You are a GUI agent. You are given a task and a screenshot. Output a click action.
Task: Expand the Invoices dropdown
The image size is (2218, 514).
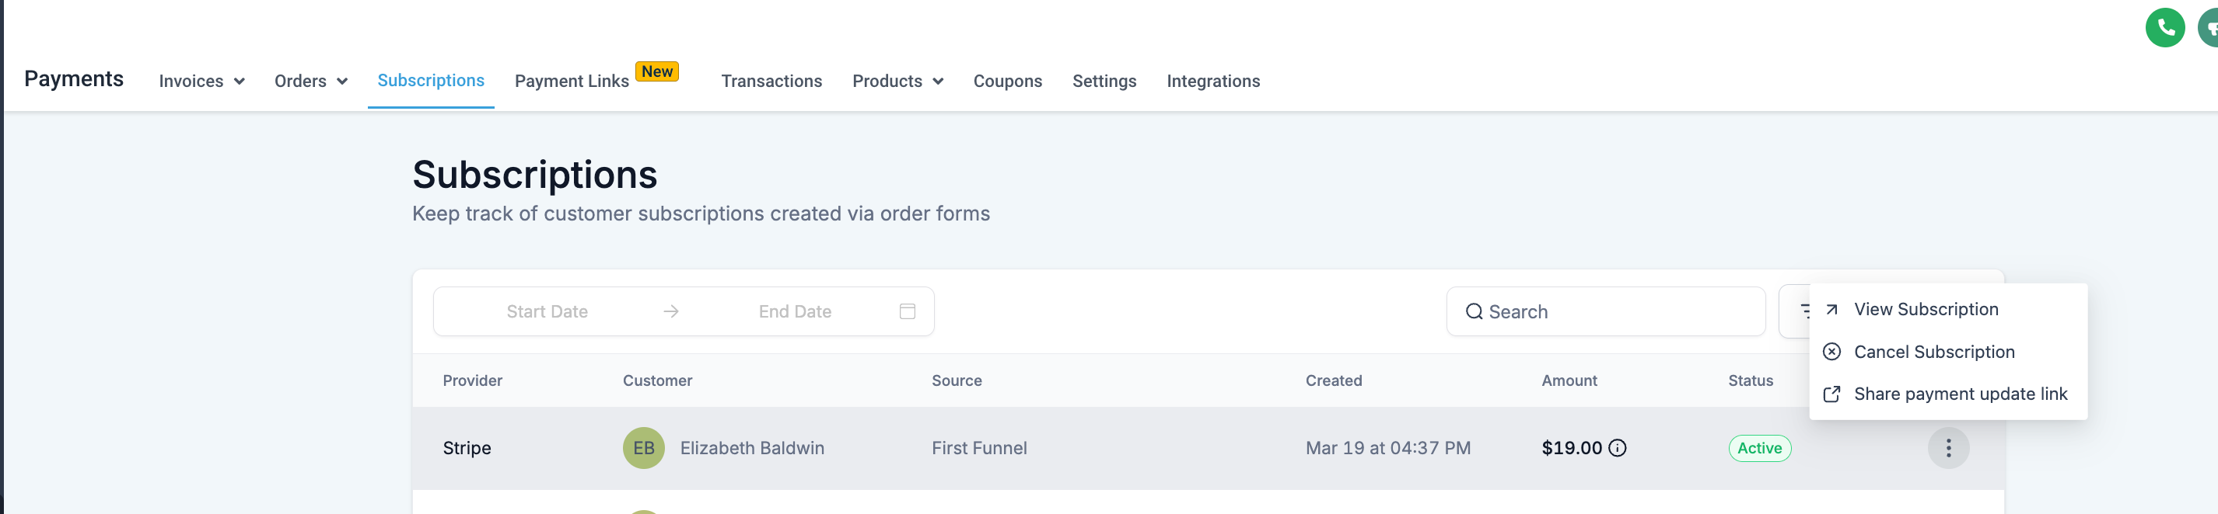coord(201,81)
